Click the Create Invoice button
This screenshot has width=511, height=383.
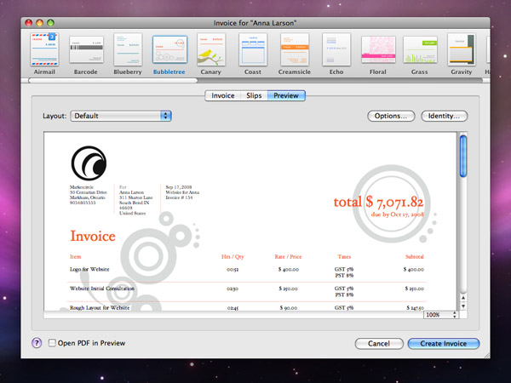point(444,343)
